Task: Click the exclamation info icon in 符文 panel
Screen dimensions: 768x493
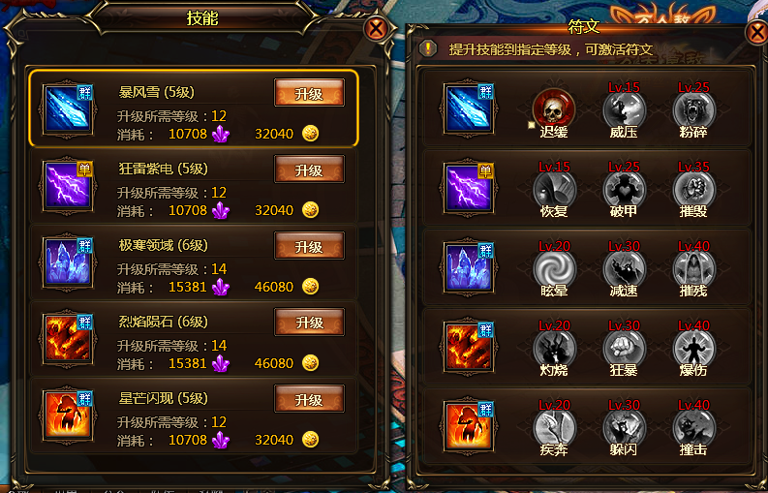Action: (x=428, y=48)
